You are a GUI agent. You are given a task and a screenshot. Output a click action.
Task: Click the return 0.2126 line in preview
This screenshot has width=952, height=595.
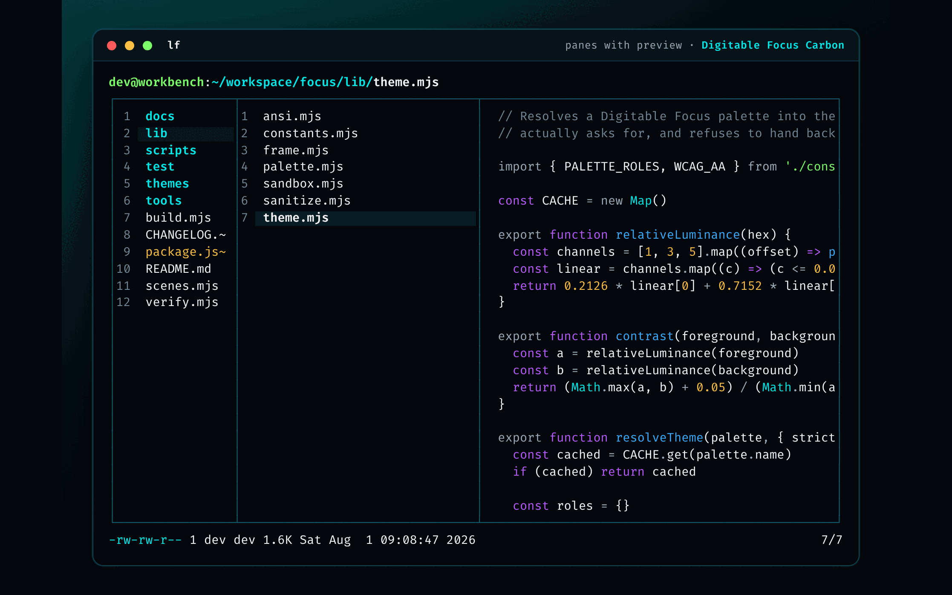pyautogui.click(x=674, y=286)
